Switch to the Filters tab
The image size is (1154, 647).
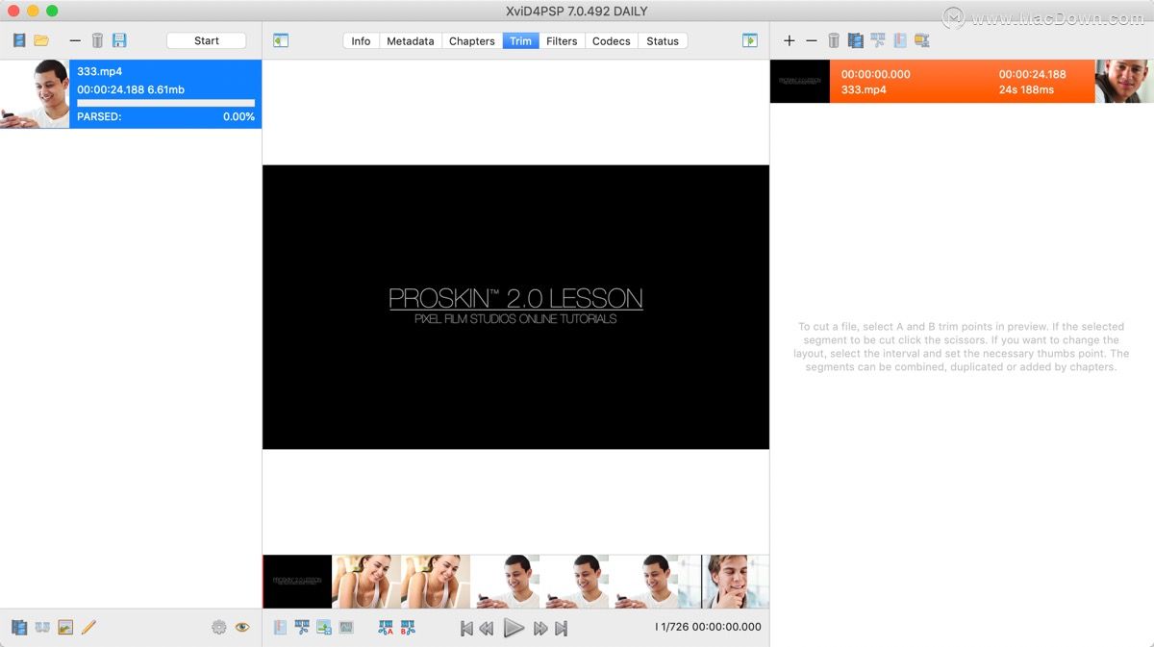point(562,40)
